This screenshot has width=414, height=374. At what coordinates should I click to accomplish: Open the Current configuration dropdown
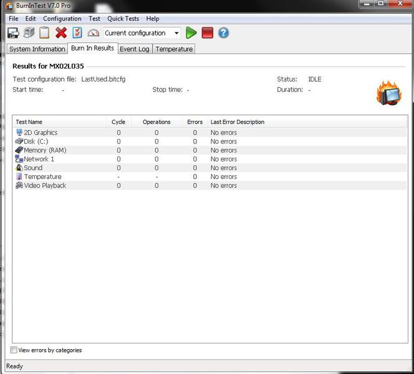(x=142, y=33)
